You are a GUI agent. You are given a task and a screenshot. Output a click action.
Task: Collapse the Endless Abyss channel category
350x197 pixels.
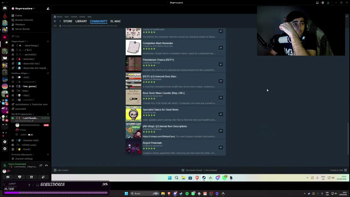pos(21,73)
